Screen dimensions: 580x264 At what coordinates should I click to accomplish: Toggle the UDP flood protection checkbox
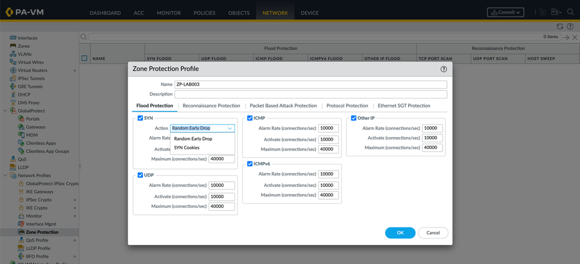click(140, 175)
